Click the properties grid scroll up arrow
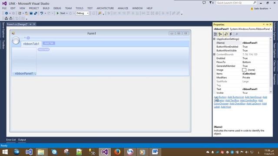The height and width of the screenshot is (156, 278). tap(271, 39)
